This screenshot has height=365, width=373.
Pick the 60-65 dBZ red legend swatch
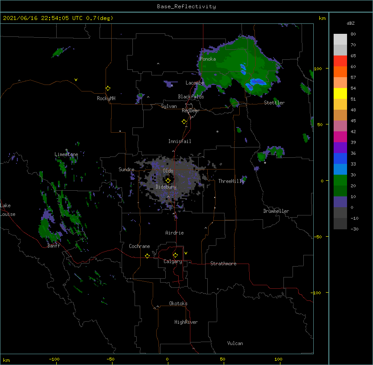click(x=340, y=61)
